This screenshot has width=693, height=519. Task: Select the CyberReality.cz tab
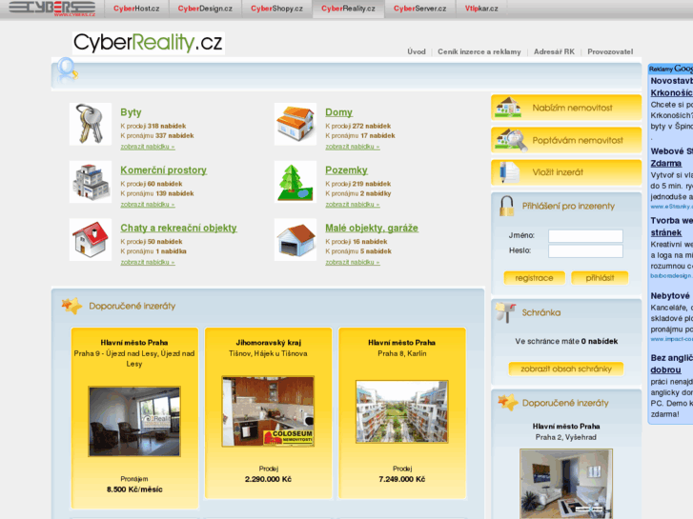(348, 9)
